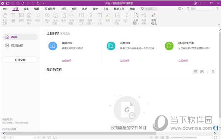Switch to the Protect (保护) tab
Image resolution: width=221 pixels, height=139 pixels.
coord(95,9)
